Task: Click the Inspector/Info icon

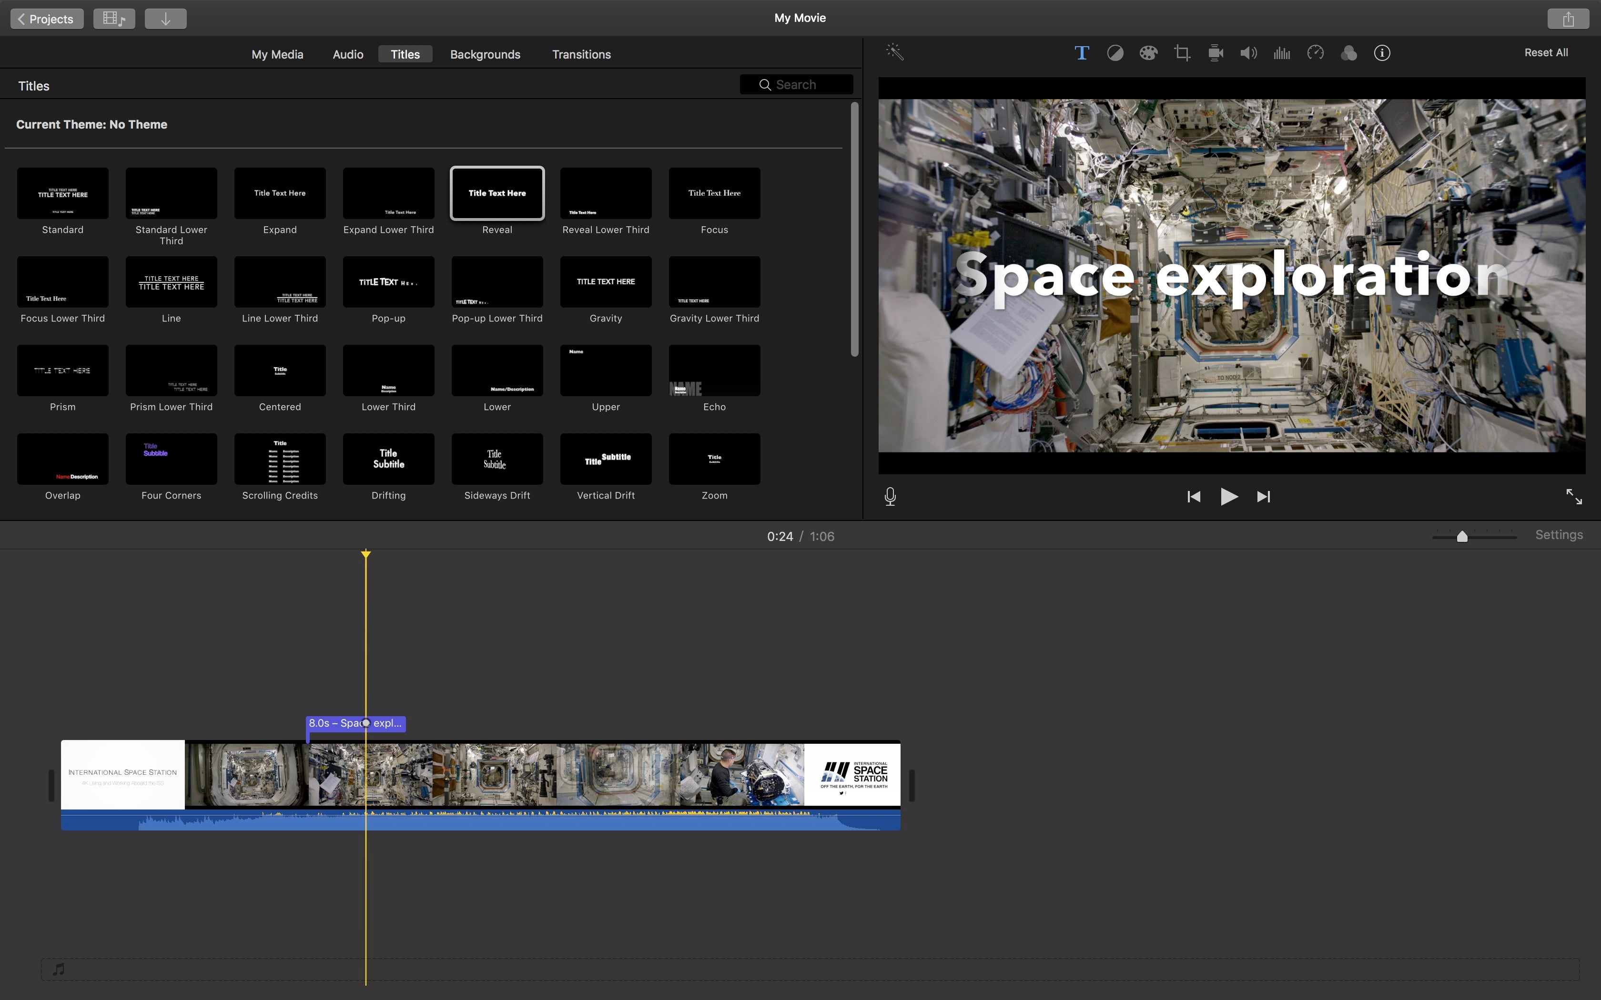Action: coord(1382,53)
